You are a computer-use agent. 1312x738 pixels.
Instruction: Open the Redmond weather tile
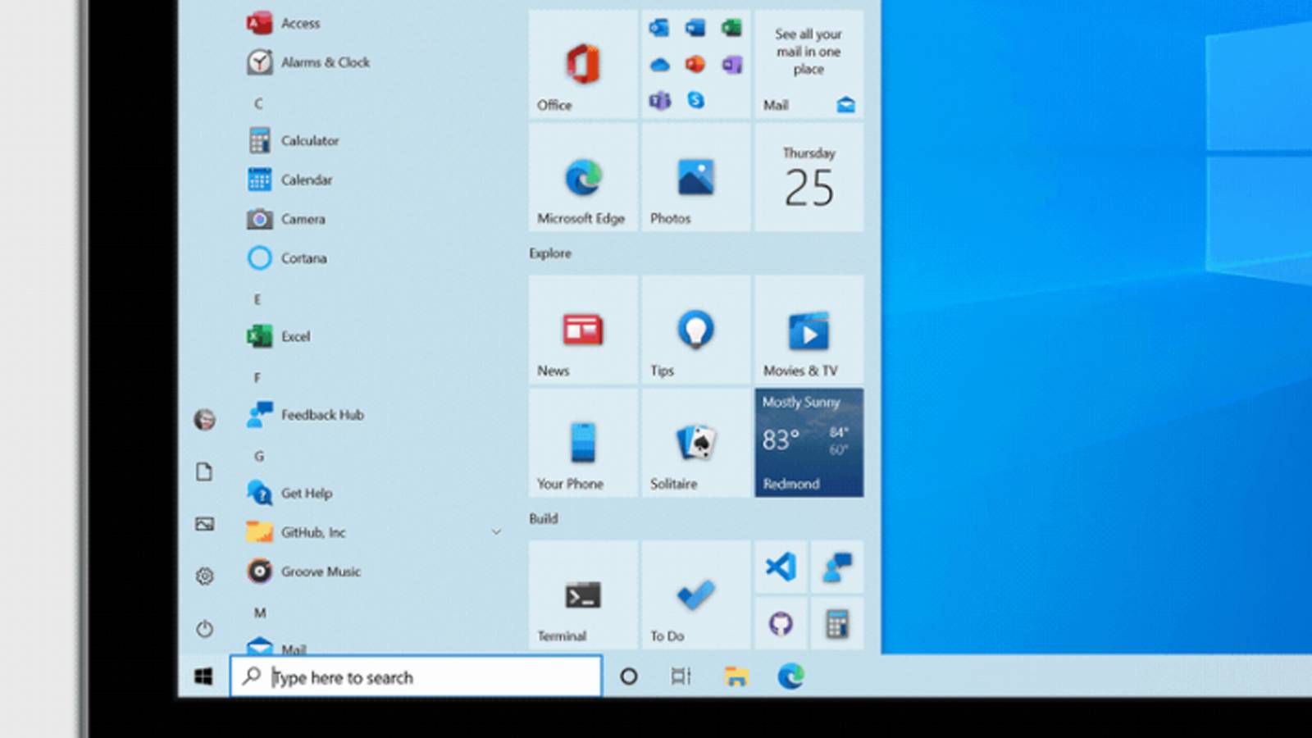coord(809,443)
